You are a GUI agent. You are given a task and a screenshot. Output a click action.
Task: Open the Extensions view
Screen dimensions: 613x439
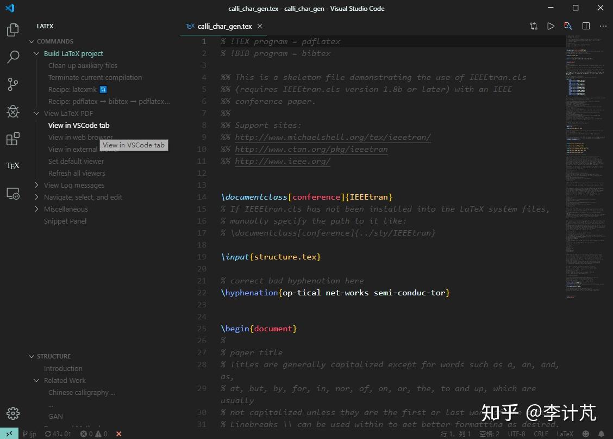click(x=12, y=139)
